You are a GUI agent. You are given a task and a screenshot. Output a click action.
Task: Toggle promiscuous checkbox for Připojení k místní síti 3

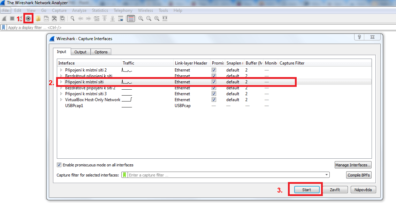click(x=214, y=94)
